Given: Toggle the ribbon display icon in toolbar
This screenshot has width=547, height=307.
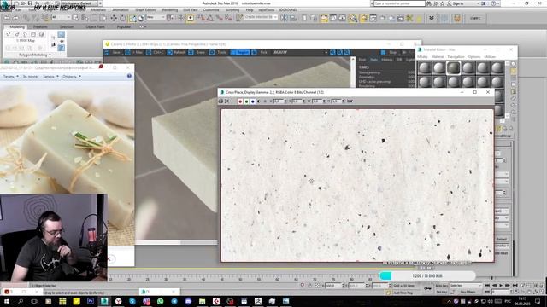Looking at the screenshot, I should click(324, 18).
